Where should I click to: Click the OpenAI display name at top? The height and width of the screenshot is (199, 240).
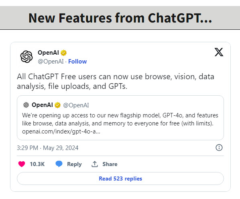48,53
